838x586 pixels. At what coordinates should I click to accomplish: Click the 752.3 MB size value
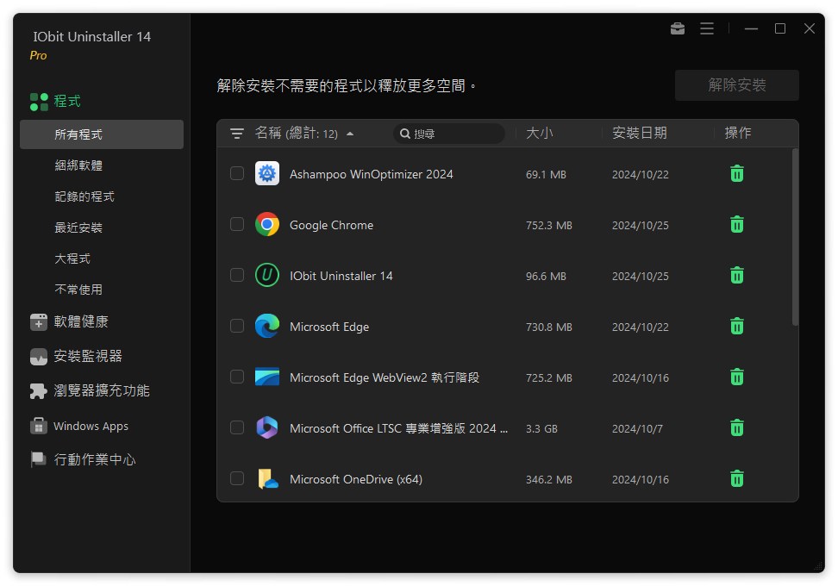tap(549, 226)
